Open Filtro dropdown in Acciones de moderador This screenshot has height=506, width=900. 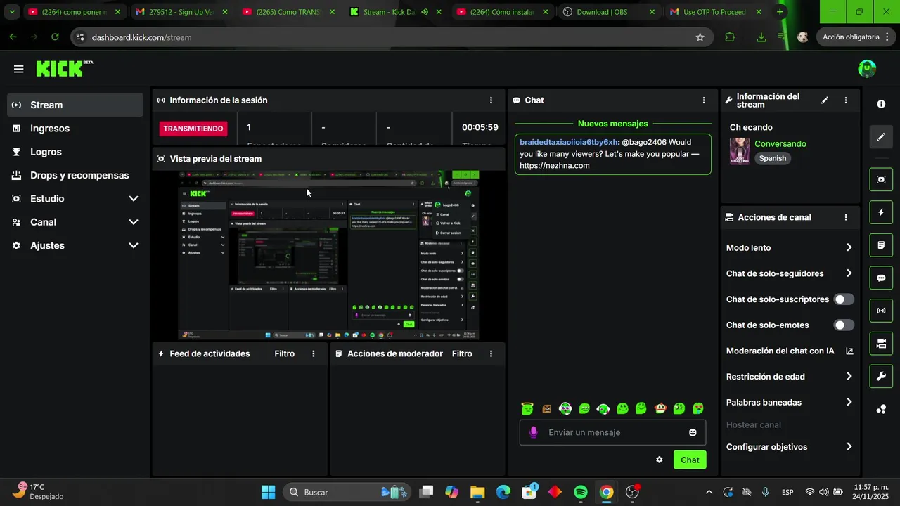click(x=462, y=353)
